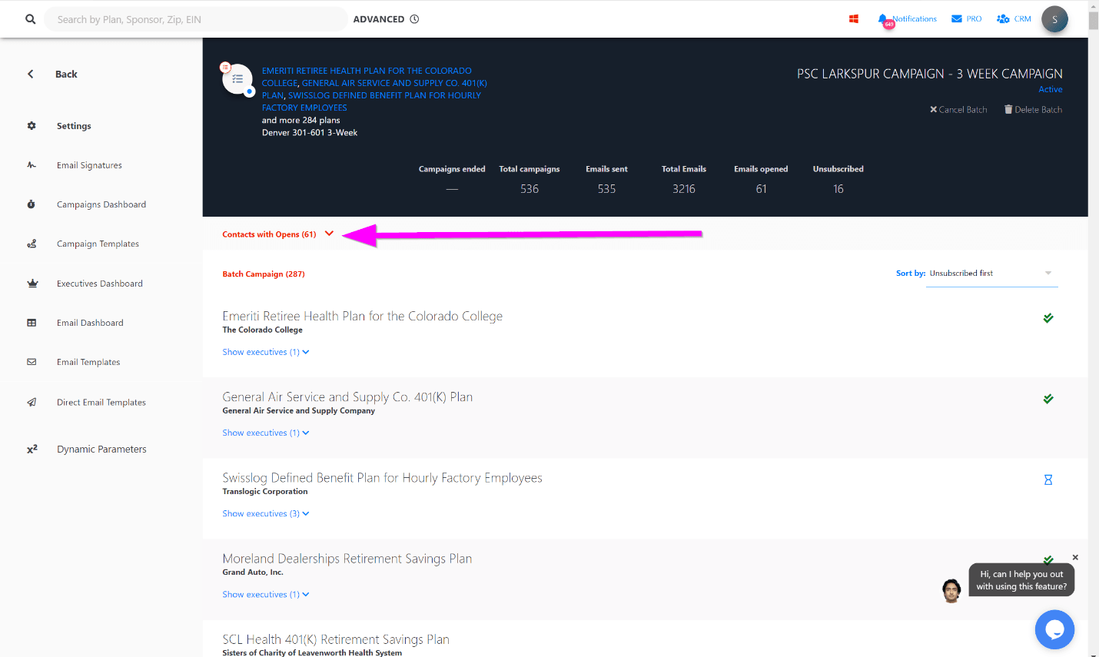This screenshot has width=1099, height=657.
Task: Click the Cancel Batch button
Action: (x=958, y=110)
